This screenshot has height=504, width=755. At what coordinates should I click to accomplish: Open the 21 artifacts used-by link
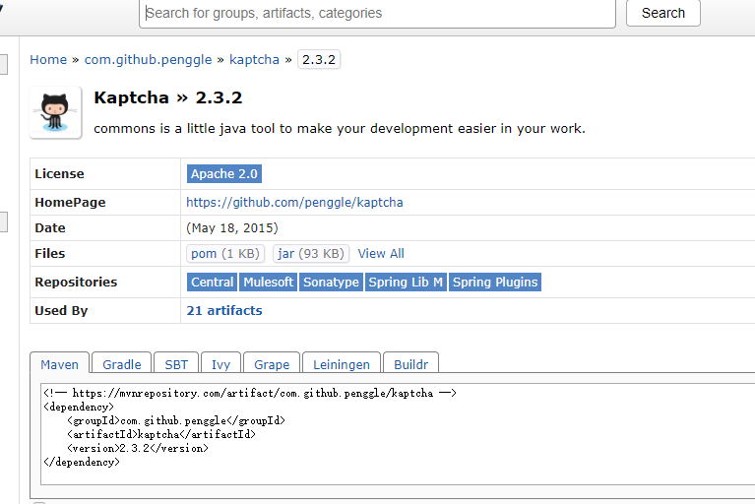pyautogui.click(x=224, y=310)
